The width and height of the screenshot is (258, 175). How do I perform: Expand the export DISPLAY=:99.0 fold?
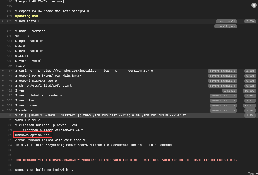point(3,81)
